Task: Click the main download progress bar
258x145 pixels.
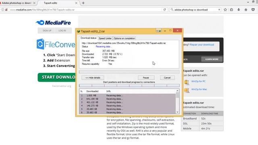Action: 129,72
